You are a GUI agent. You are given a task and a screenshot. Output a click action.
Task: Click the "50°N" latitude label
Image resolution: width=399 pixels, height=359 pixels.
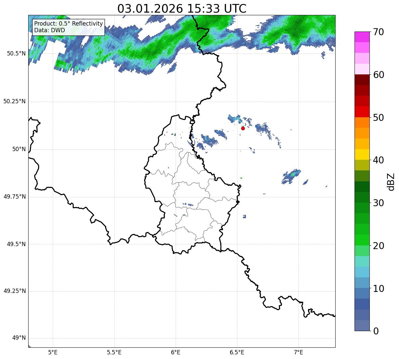click(19, 149)
